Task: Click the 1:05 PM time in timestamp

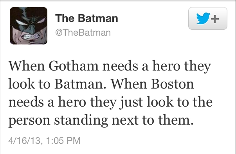Action: coord(63,140)
